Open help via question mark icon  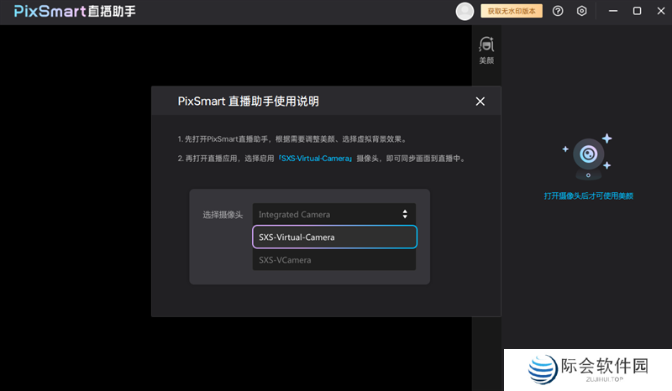pos(558,11)
